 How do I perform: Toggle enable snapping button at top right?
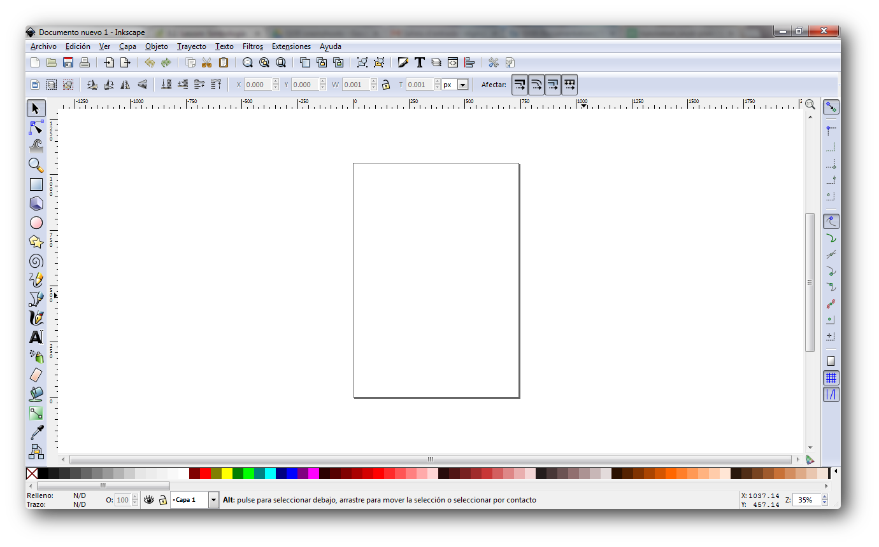click(x=831, y=107)
